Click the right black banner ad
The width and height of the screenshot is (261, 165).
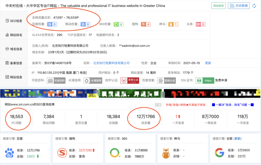(212, 93)
